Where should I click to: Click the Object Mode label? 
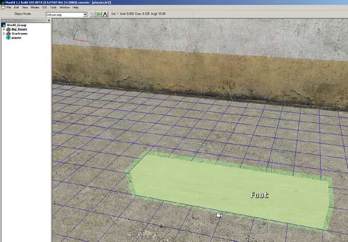[x=23, y=14]
